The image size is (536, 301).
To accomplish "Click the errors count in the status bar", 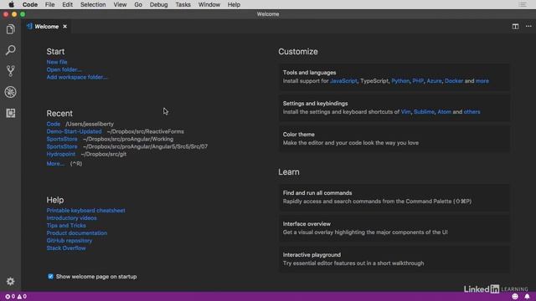I will pos(10,297).
